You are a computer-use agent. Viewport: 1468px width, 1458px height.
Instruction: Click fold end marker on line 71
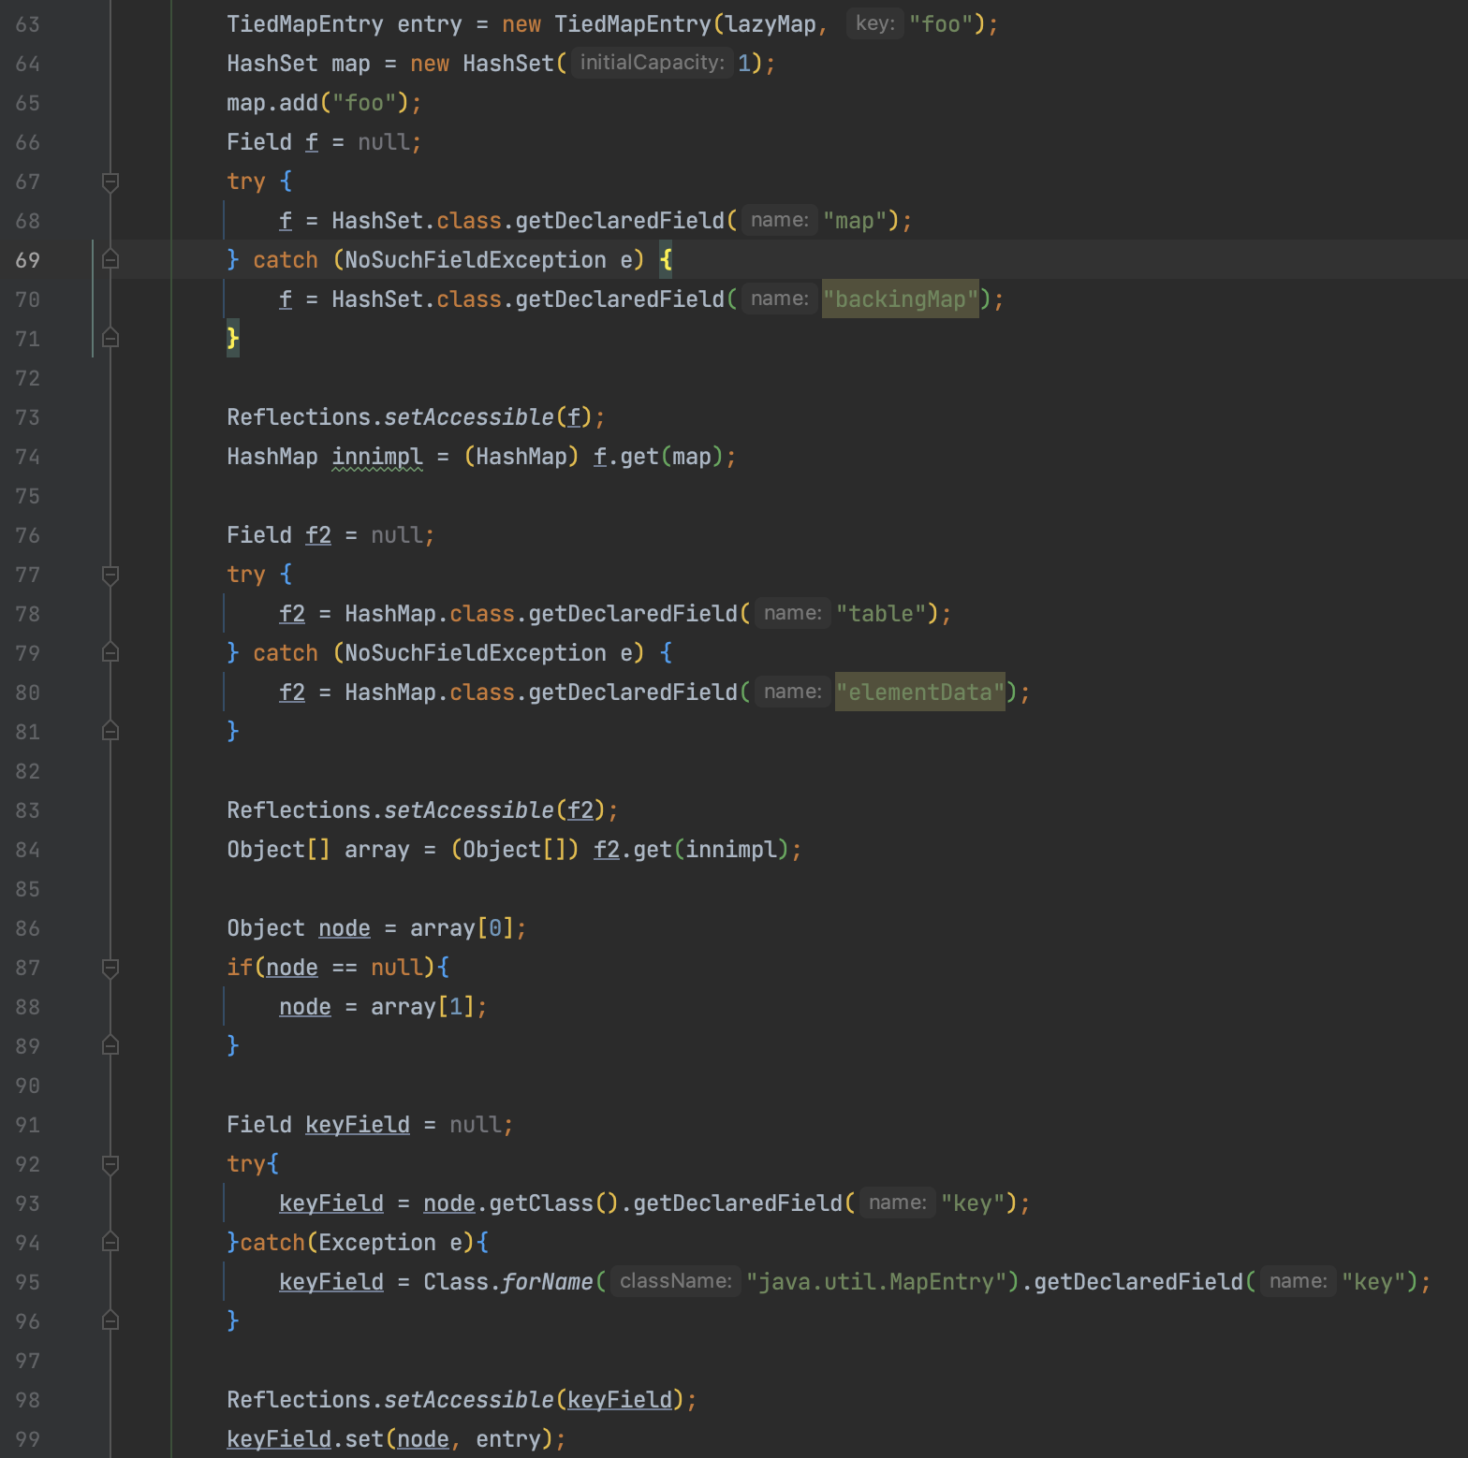coord(110,339)
